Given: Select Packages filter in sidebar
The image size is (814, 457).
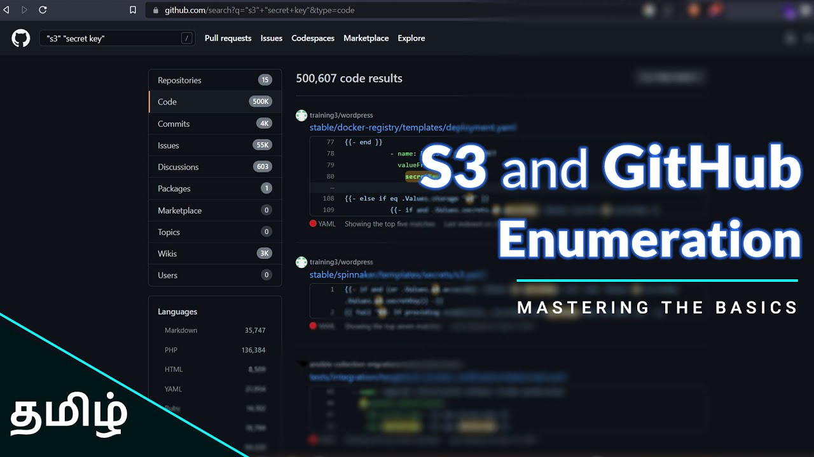Looking at the screenshot, I should coord(215,189).
